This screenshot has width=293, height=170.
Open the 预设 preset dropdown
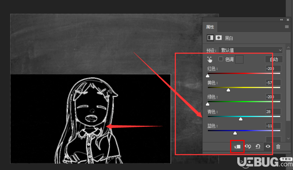click(x=251, y=50)
